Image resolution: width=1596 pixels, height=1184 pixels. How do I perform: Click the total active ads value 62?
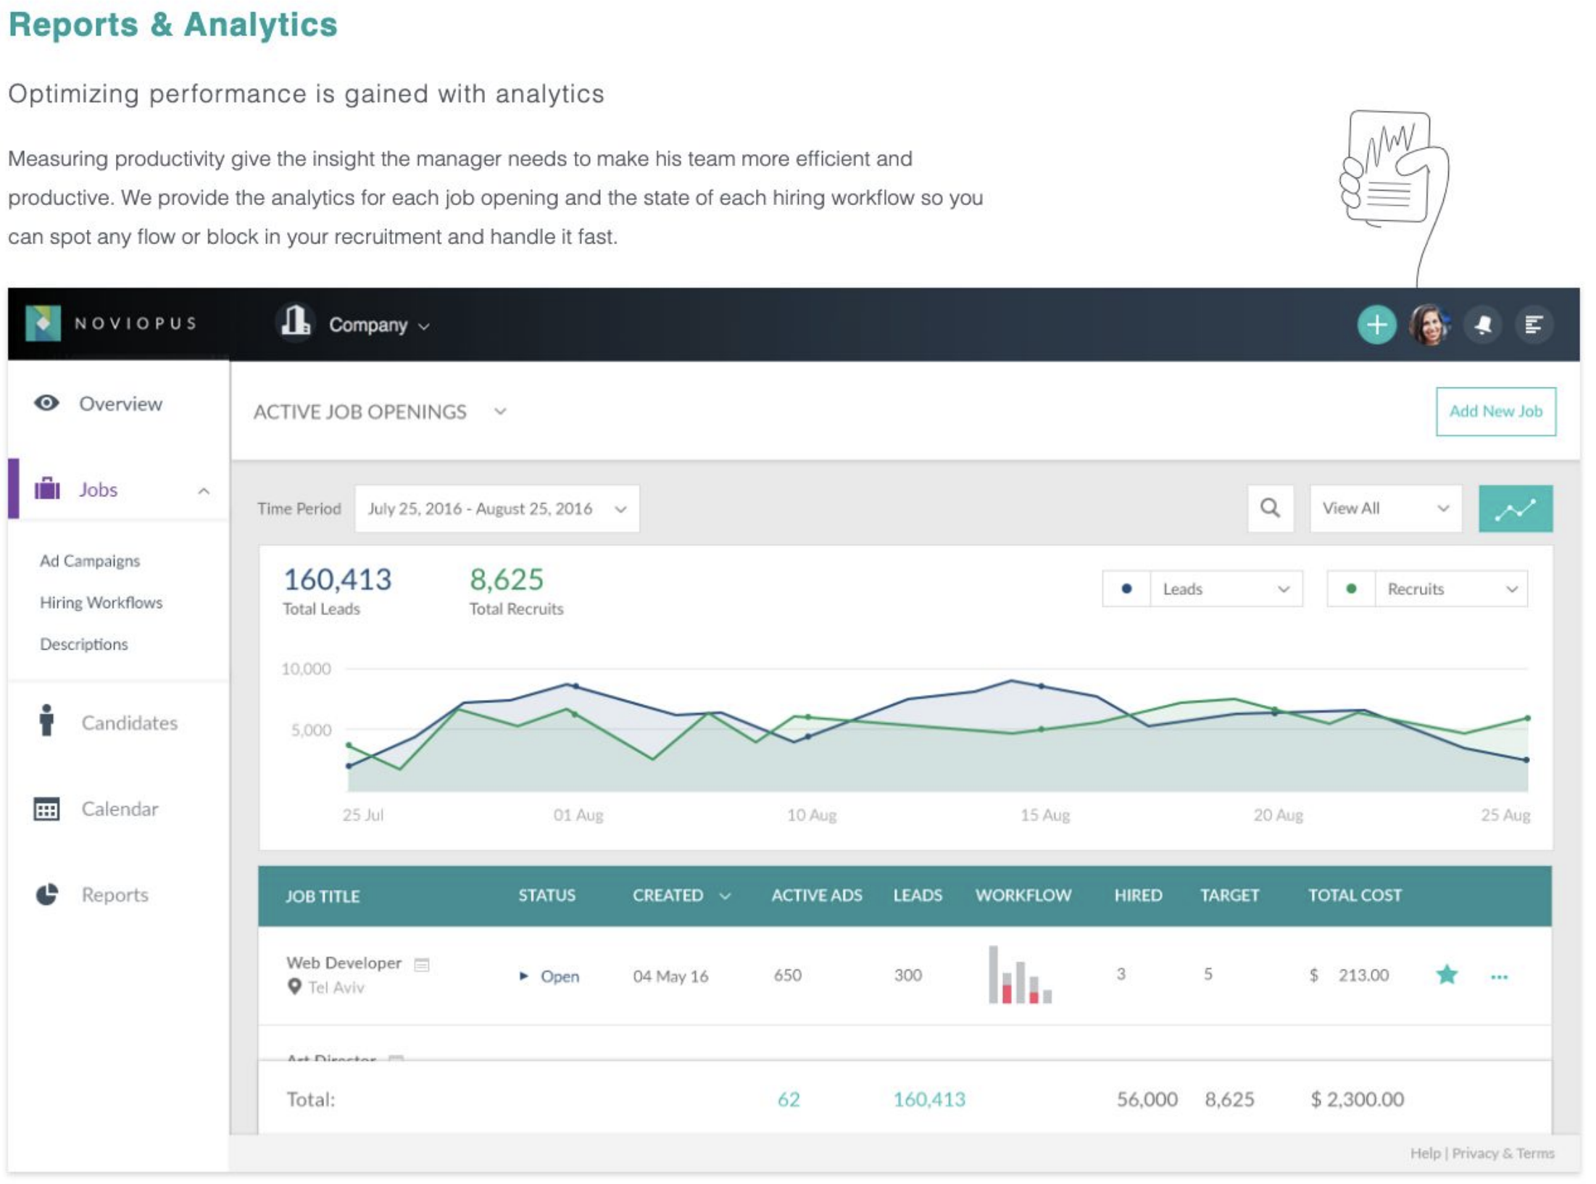click(x=789, y=1099)
